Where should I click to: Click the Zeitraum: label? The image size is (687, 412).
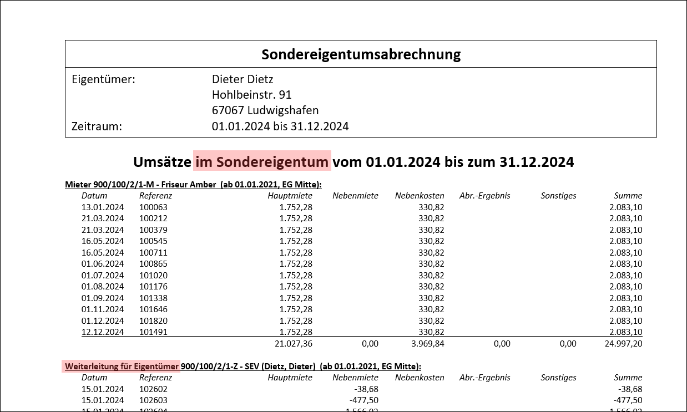[97, 126]
